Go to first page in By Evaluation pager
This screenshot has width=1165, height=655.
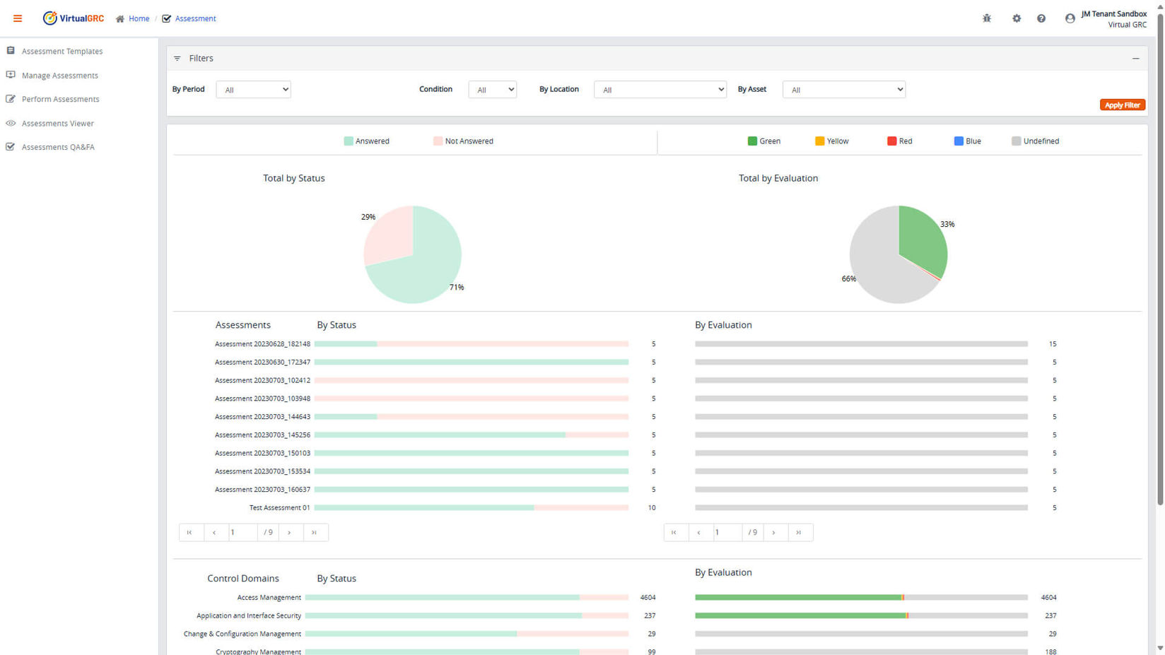[676, 532]
